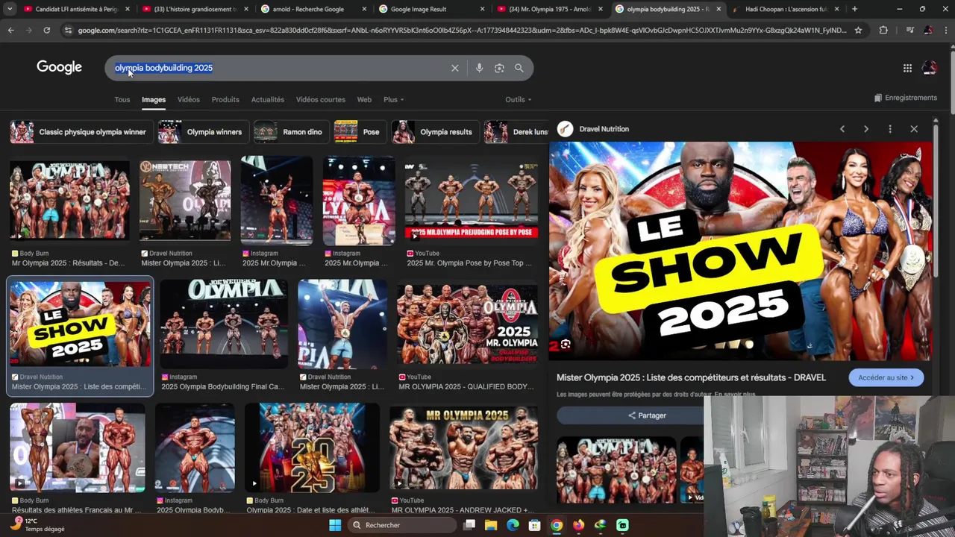Select the 'Ramon dino' suggestion chip
Image resolution: width=955 pixels, height=537 pixels.
291,132
